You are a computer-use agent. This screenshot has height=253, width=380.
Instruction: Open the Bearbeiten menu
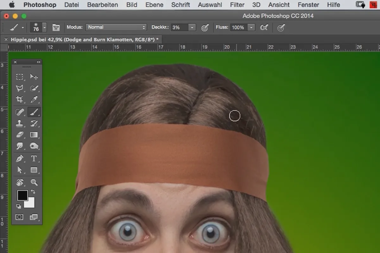point(103,5)
